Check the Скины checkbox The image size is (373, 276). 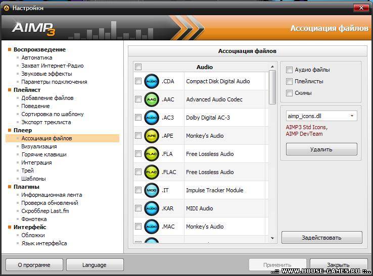[x=289, y=93]
